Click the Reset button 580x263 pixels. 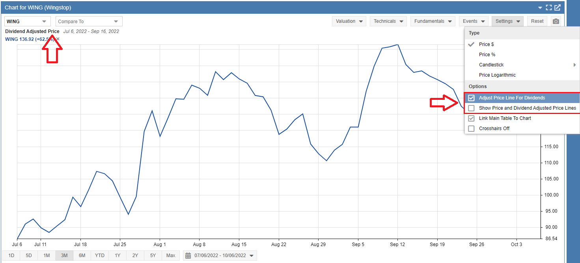coord(537,21)
